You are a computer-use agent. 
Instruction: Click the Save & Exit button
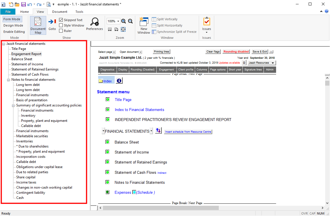(260, 52)
